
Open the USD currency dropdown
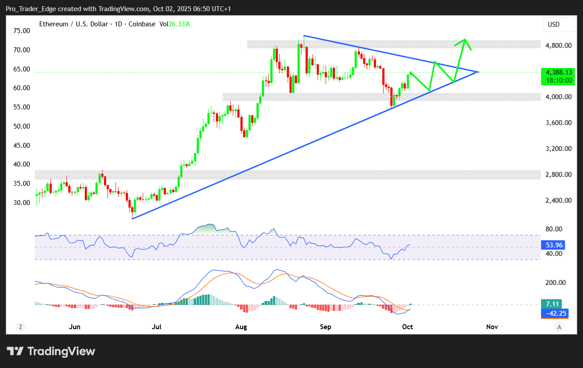click(x=559, y=25)
